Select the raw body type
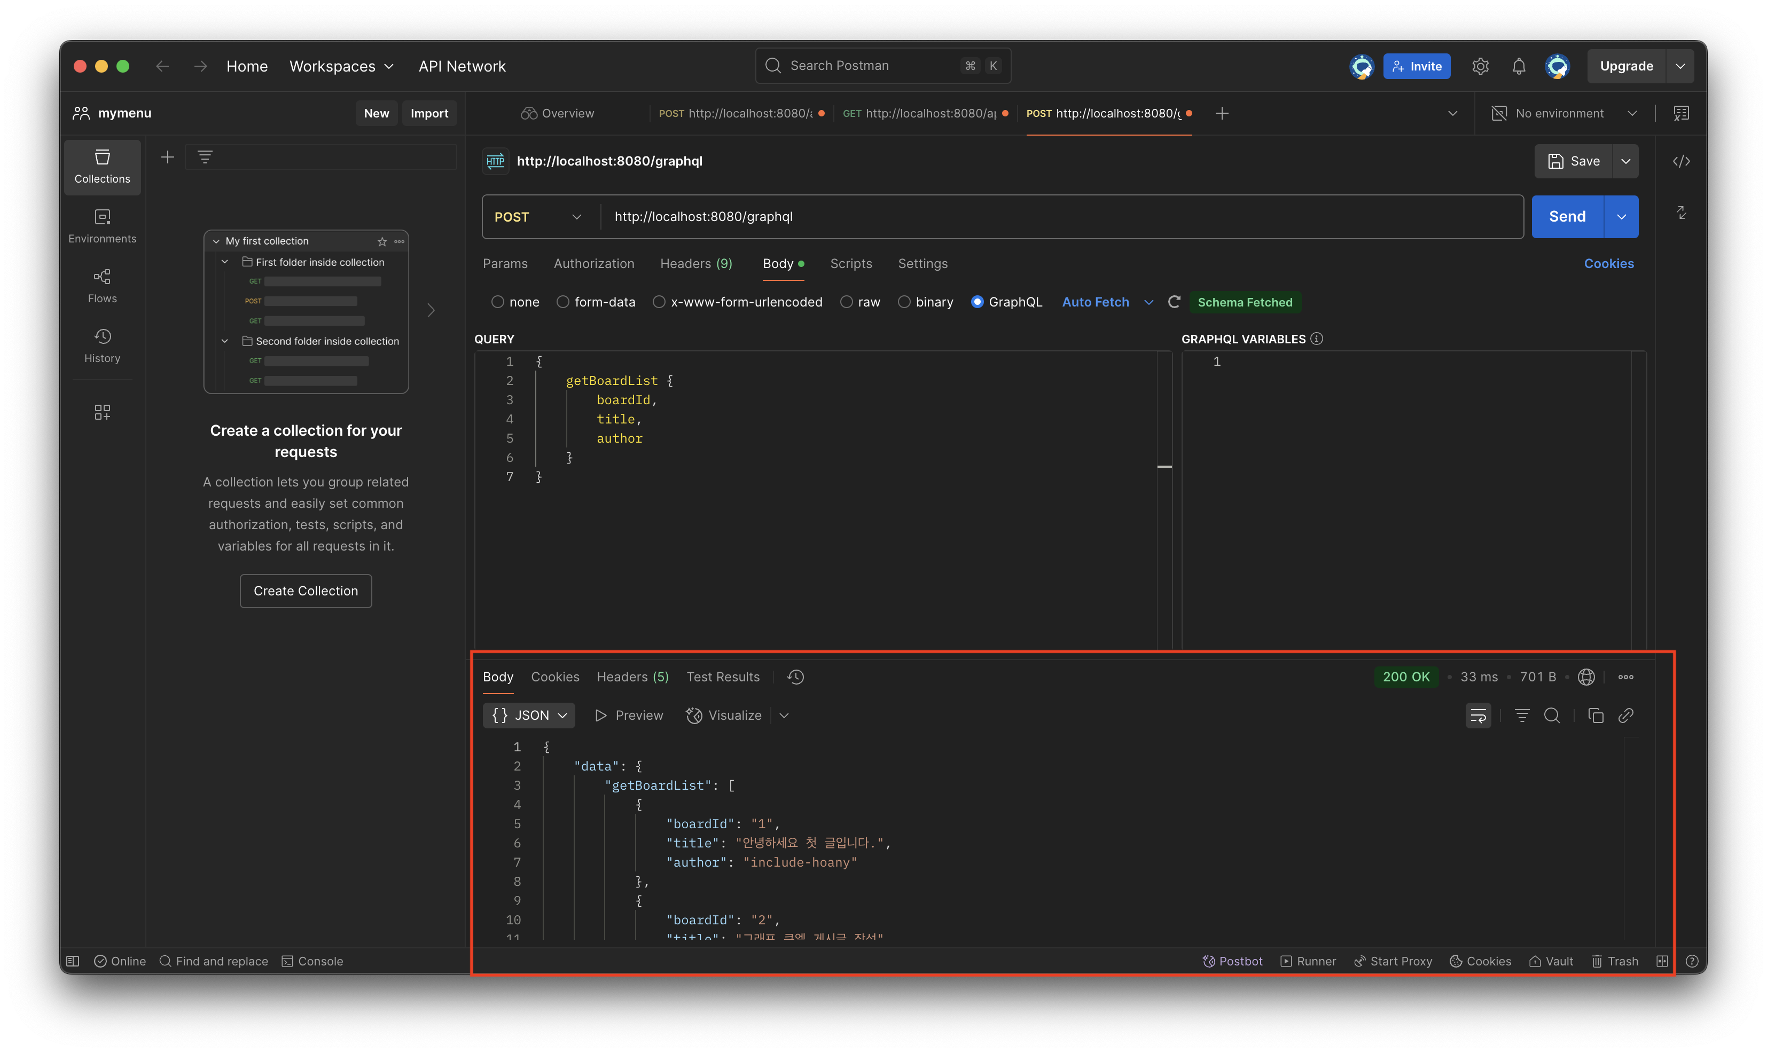The height and width of the screenshot is (1053, 1767). [x=846, y=302]
